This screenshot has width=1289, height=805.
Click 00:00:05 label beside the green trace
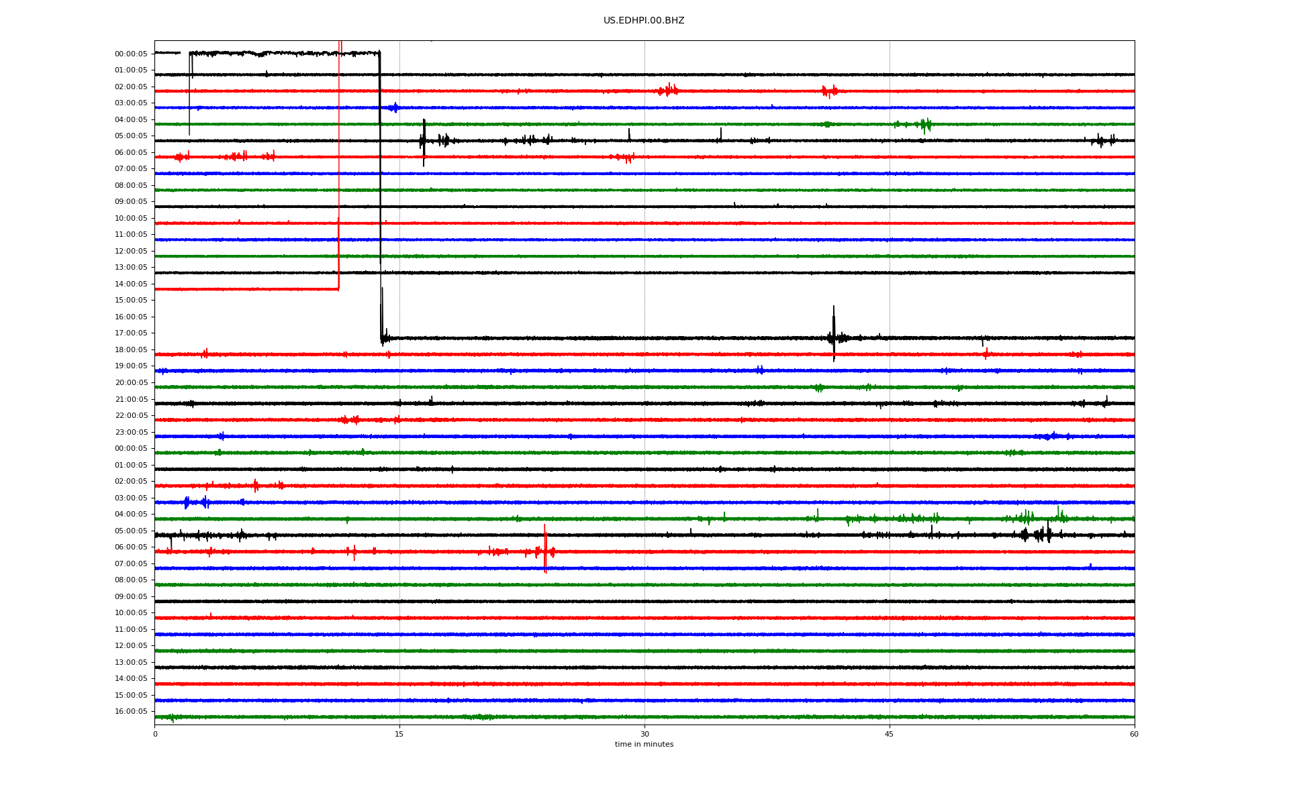(131, 449)
